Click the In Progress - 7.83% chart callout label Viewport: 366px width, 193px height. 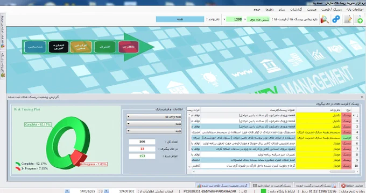[93, 164]
